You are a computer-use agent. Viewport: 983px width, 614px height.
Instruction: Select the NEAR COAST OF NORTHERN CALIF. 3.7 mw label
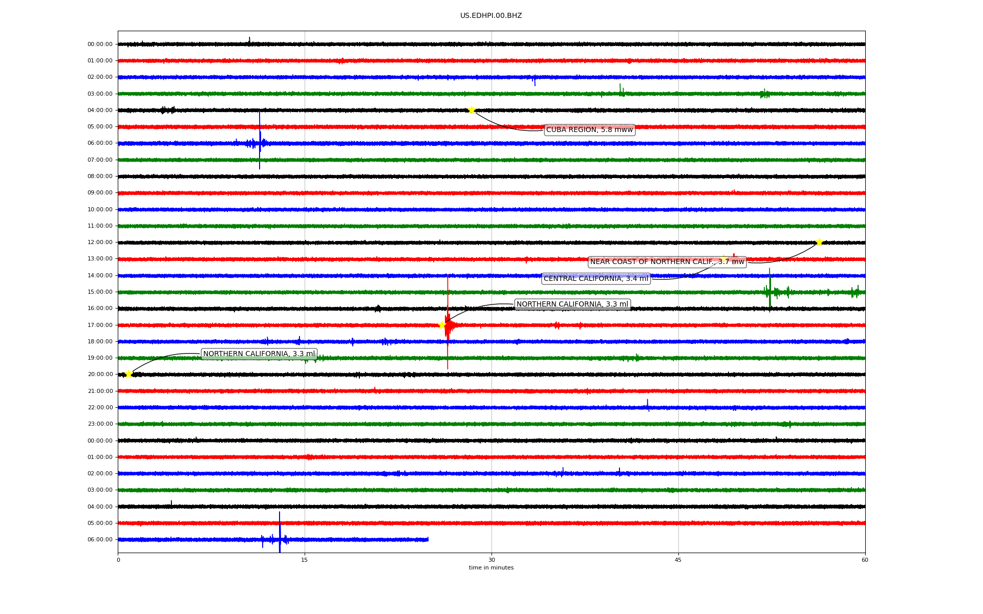[x=667, y=262]
